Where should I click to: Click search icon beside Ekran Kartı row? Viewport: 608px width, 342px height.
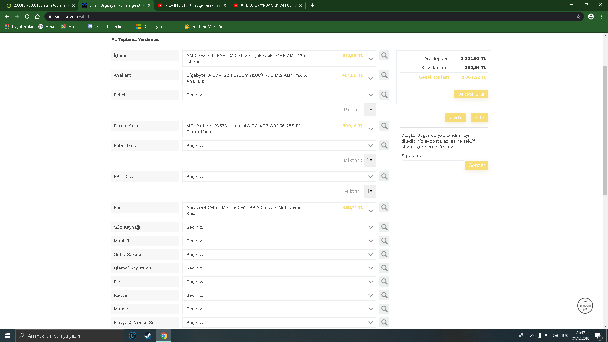(x=384, y=126)
